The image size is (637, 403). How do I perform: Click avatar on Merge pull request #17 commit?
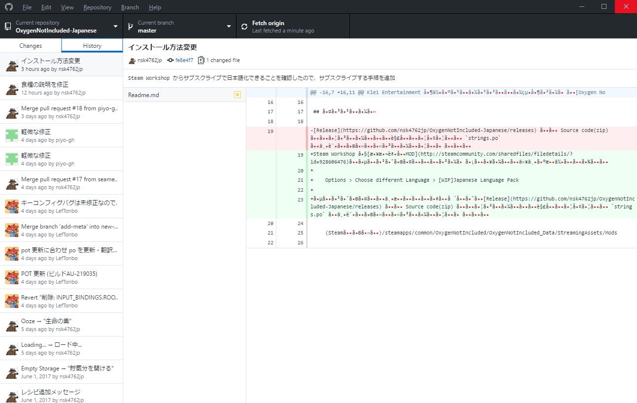(12, 183)
